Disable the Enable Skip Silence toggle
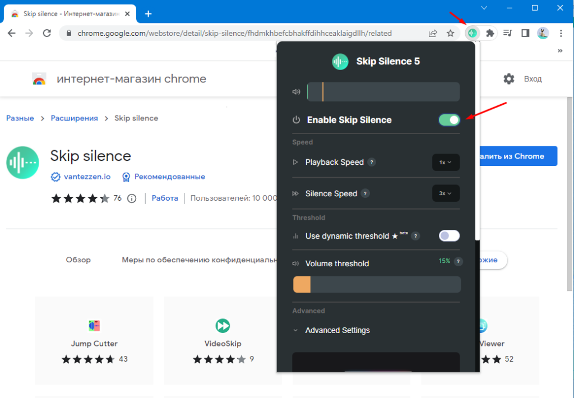 (x=449, y=120)
